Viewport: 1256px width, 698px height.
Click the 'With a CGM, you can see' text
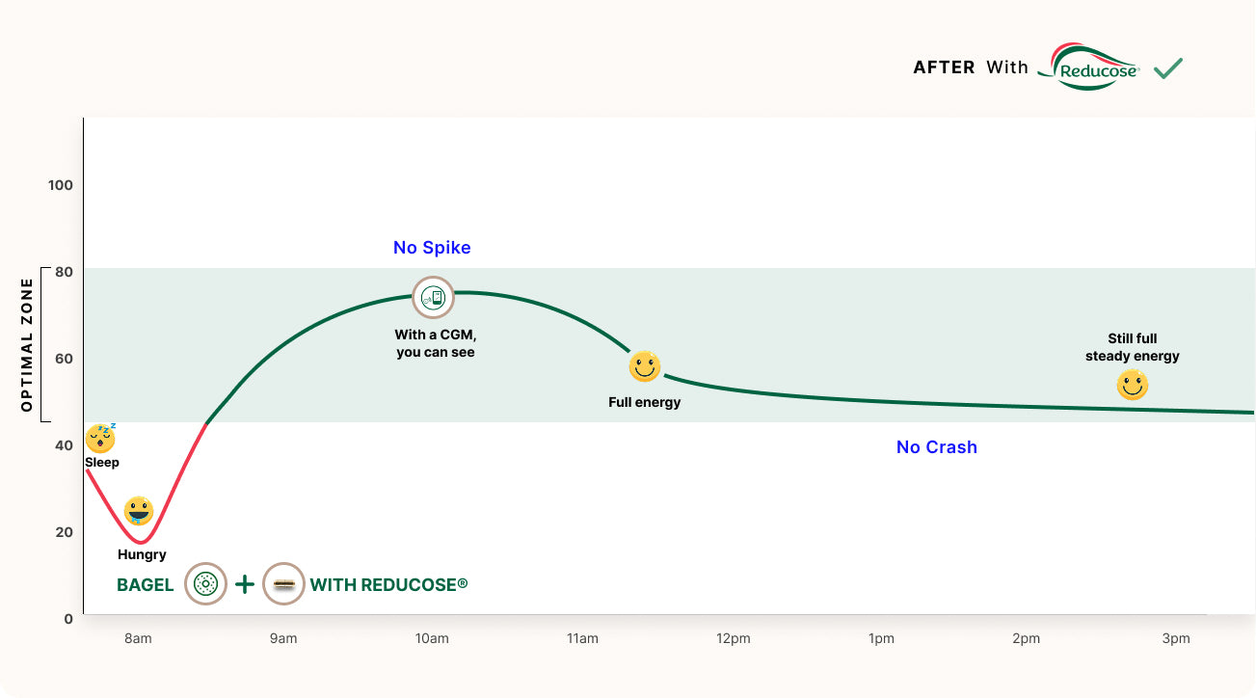[x=436, y=343]
